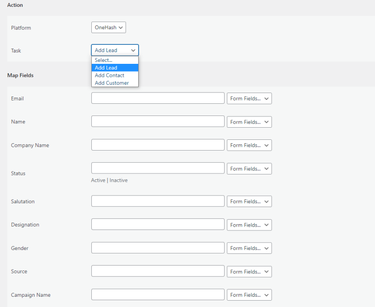Open Form Fields dropdown beside Designation
Screen dimensions: 375x307
click(x=249, y=225)
